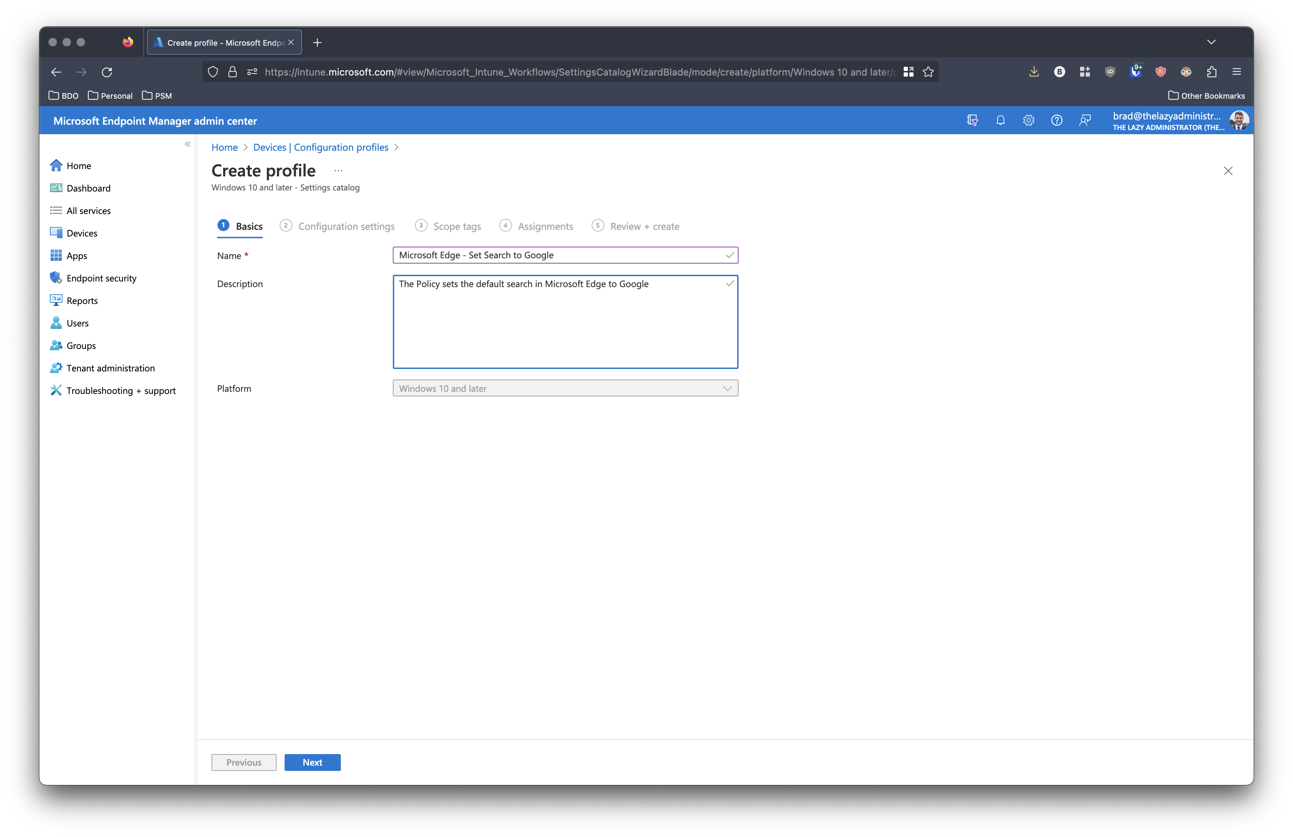
Task: Open All services in sidebar
Action: coord(80,211)
